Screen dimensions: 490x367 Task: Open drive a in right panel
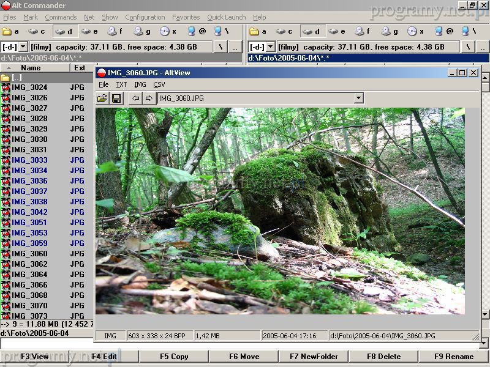click(258, 31)
